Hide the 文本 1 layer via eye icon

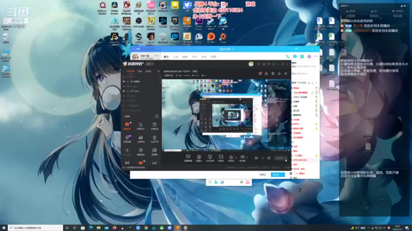click(124, 91)
